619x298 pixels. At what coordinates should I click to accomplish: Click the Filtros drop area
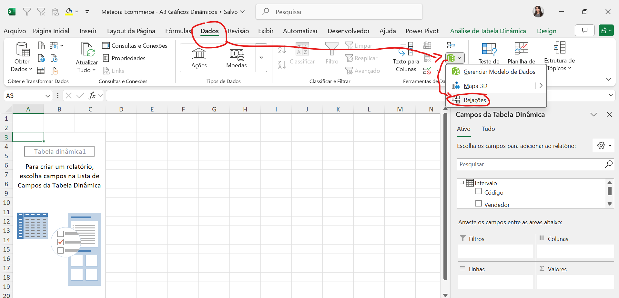(495, 251)
